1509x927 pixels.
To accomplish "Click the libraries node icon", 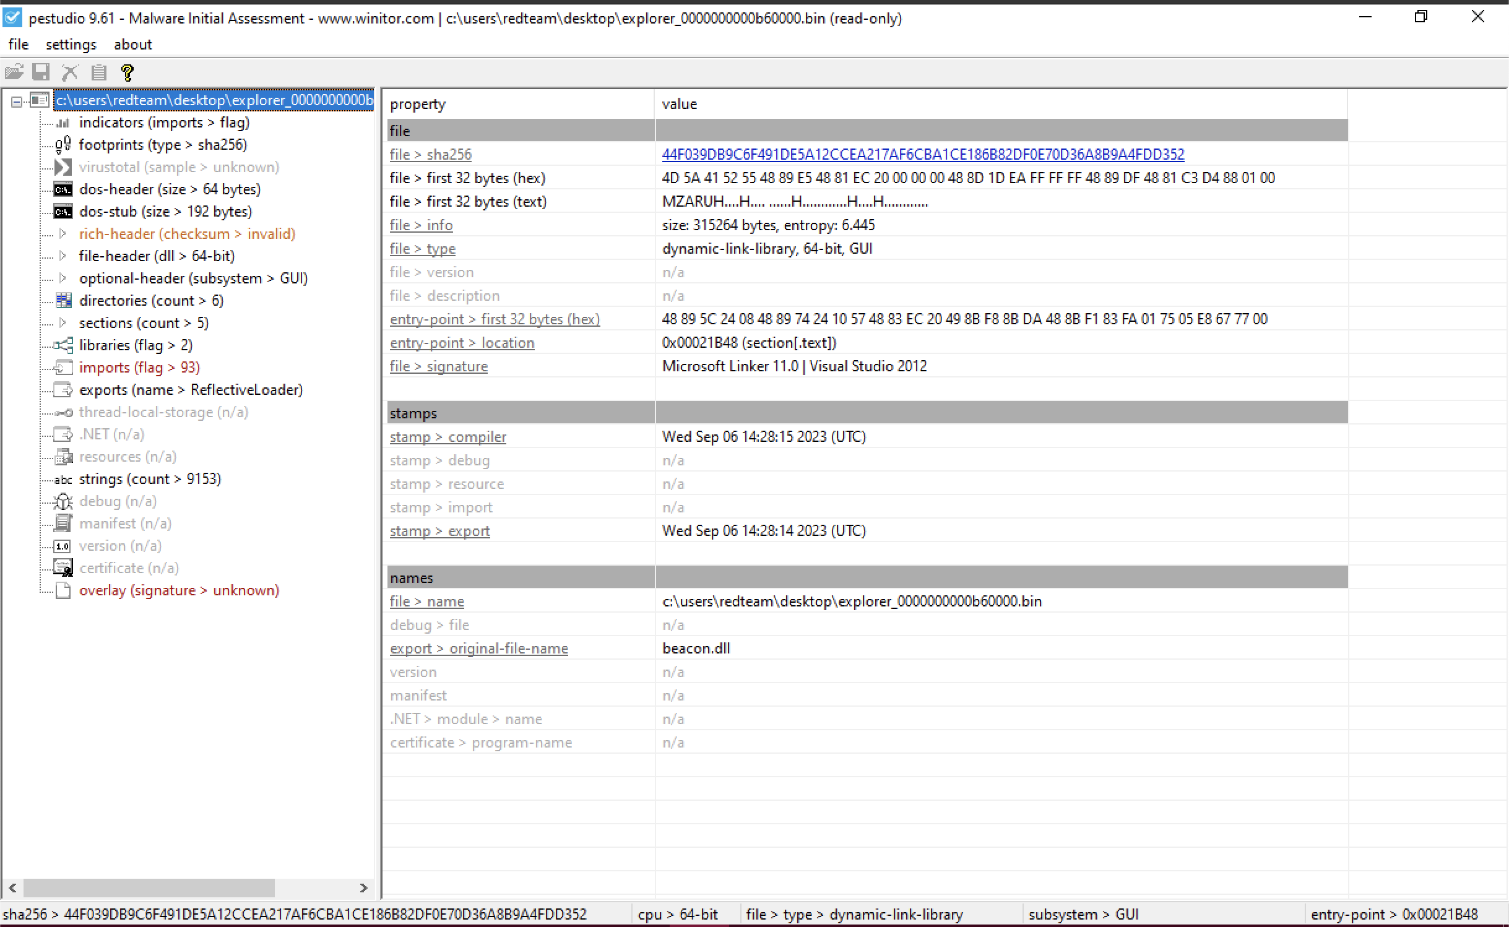I will click(x=63, y=345).
